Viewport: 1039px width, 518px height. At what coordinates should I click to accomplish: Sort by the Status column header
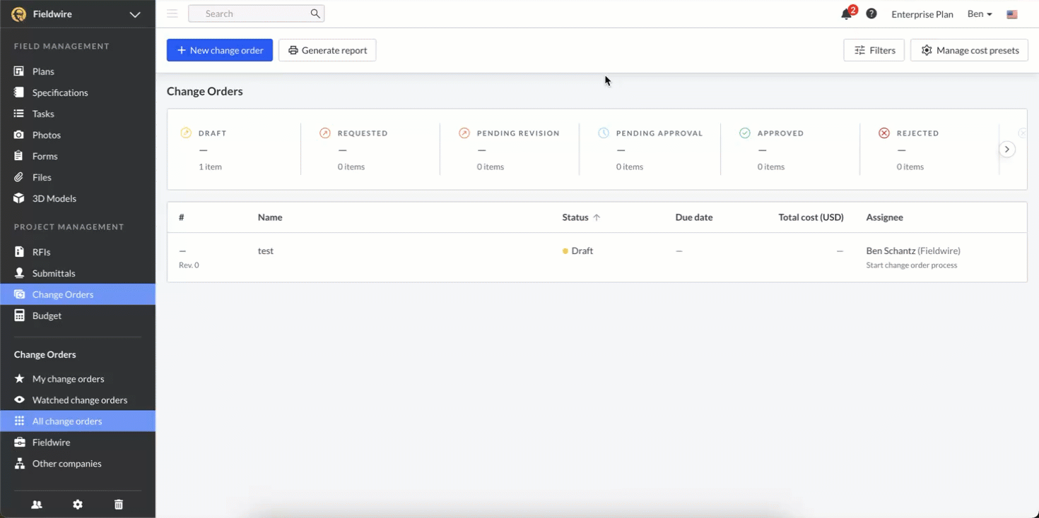[575, 217]
